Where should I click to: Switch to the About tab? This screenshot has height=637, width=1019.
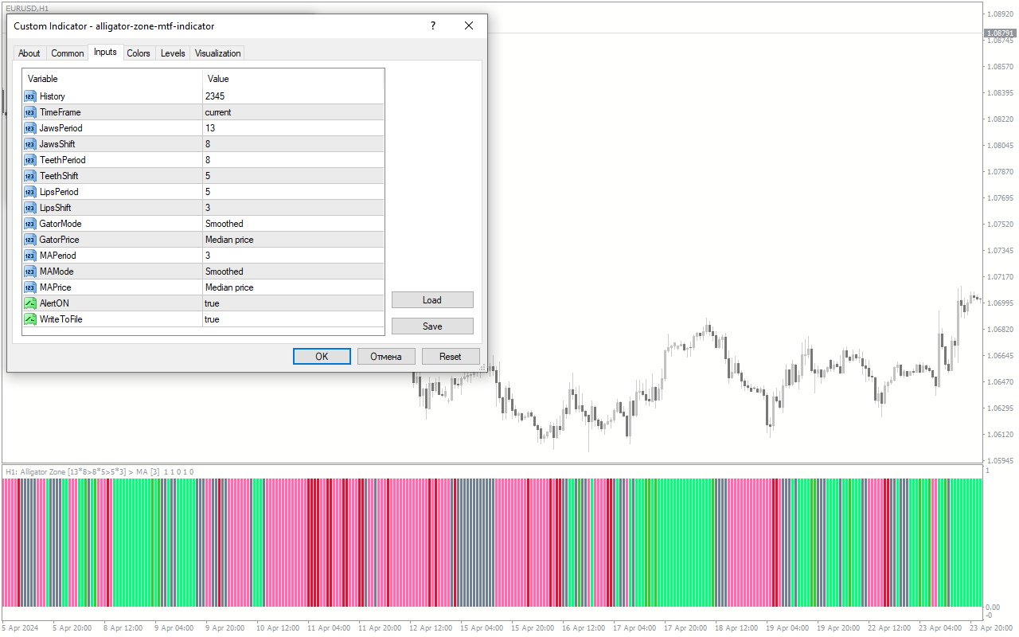29,53
